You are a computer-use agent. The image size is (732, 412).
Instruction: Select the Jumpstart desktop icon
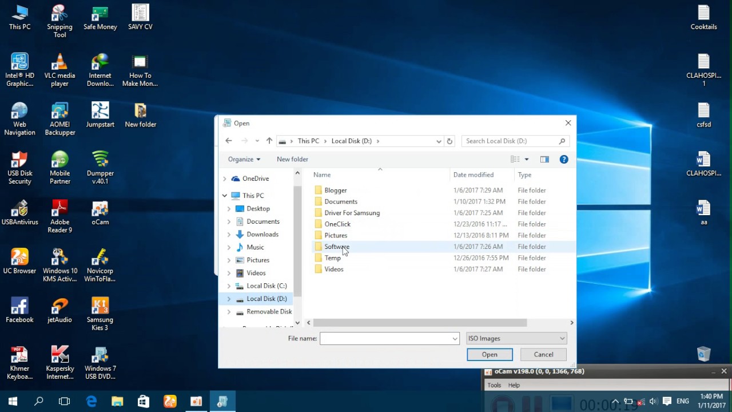coord(100,114)
